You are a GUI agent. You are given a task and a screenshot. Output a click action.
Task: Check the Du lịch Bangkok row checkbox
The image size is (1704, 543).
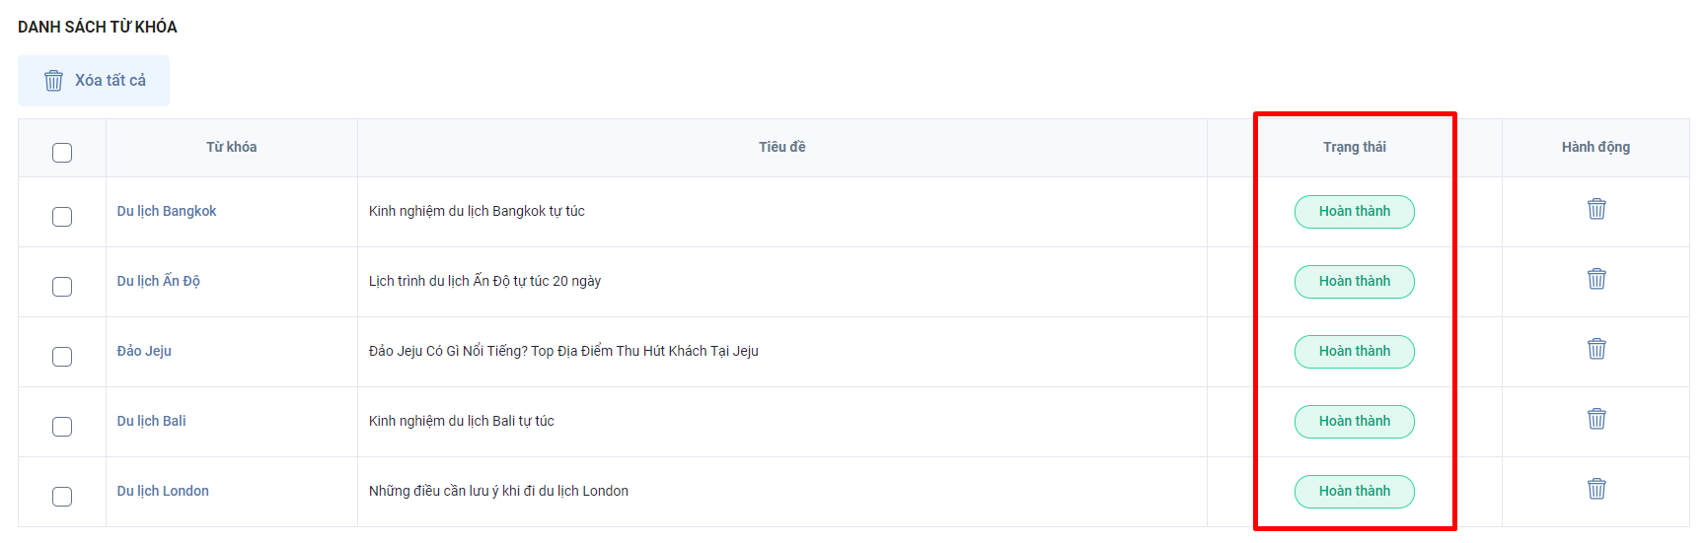pyautogui.click(x=62, y=217)
